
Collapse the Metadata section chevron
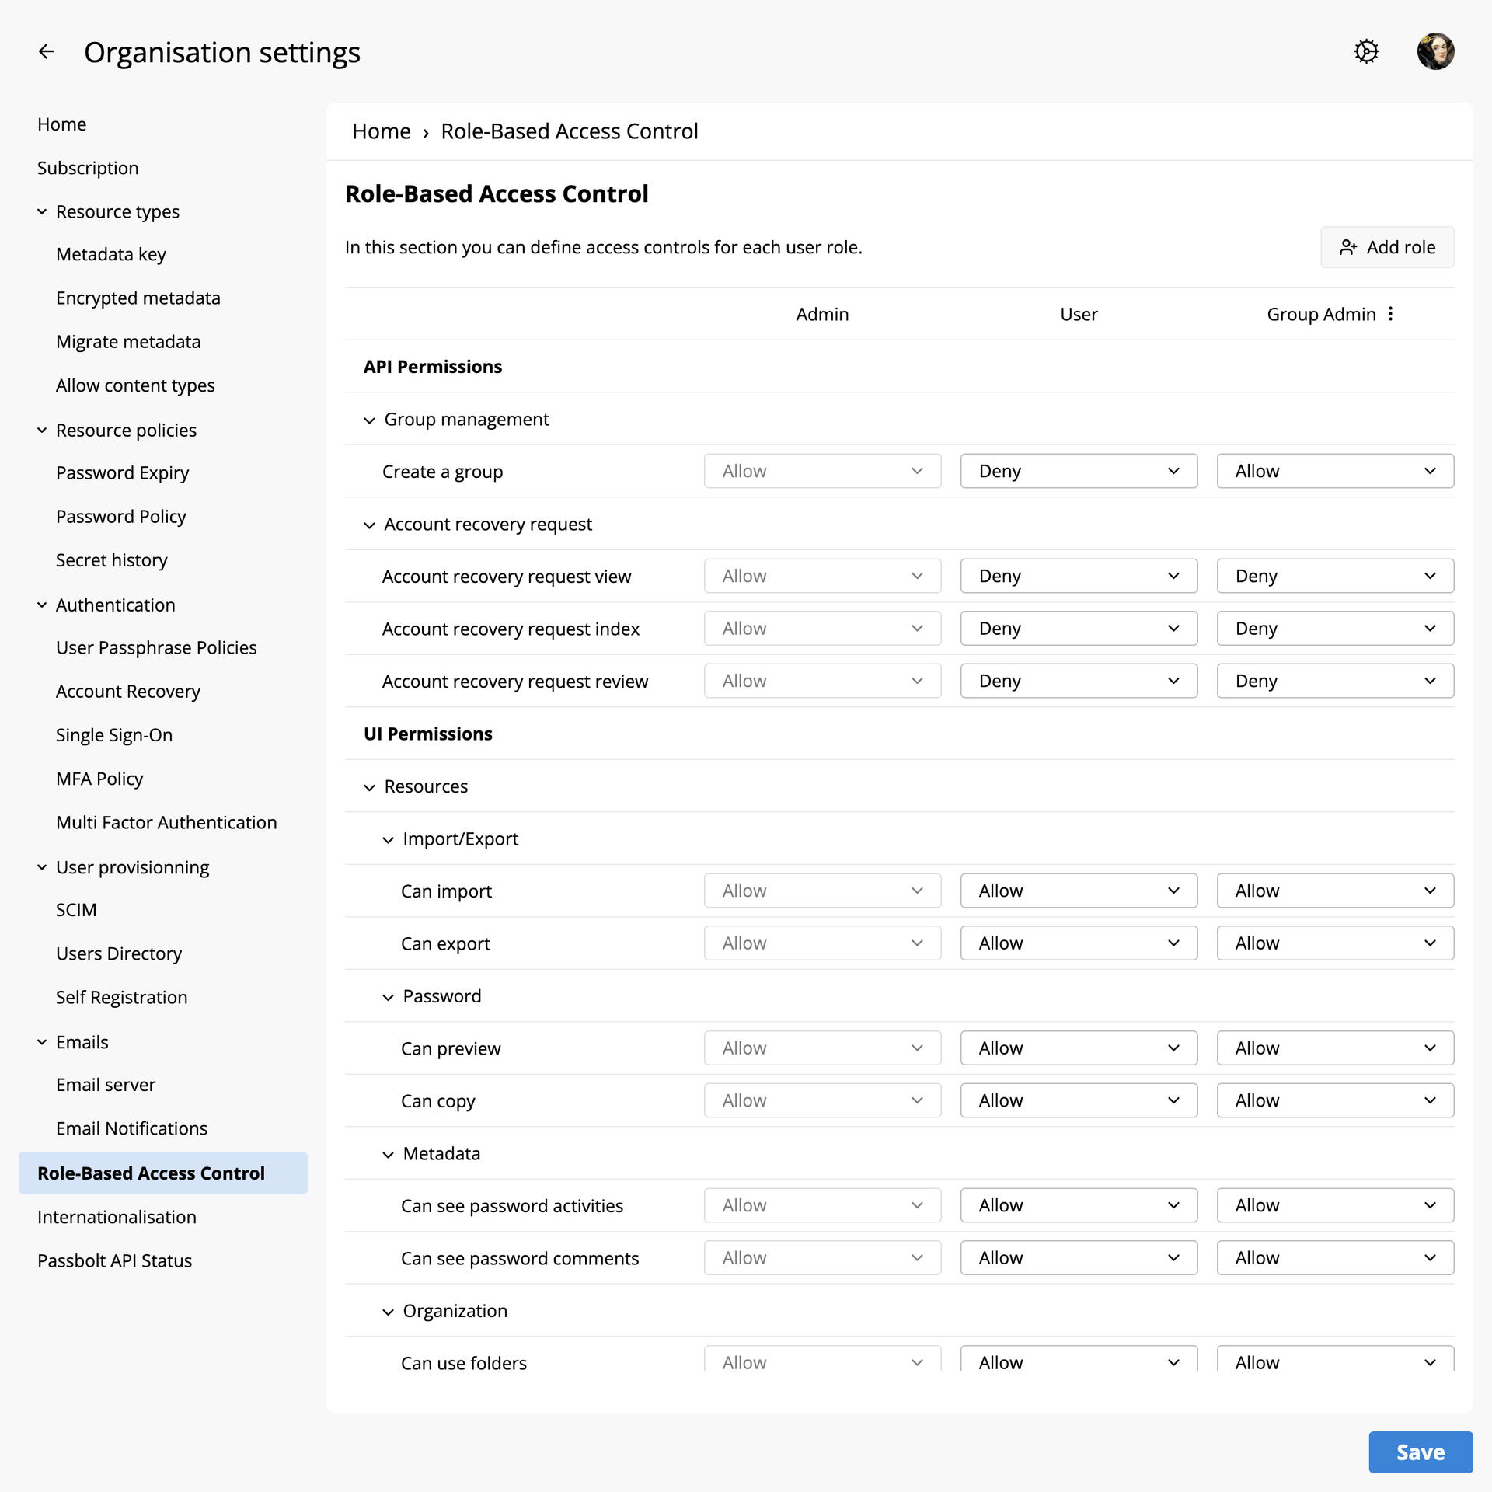point(388,1155)
